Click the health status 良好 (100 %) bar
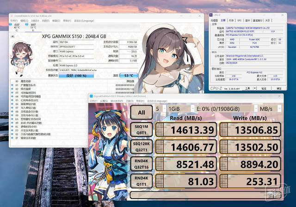The image size is (296, 207). click(76, 76)
